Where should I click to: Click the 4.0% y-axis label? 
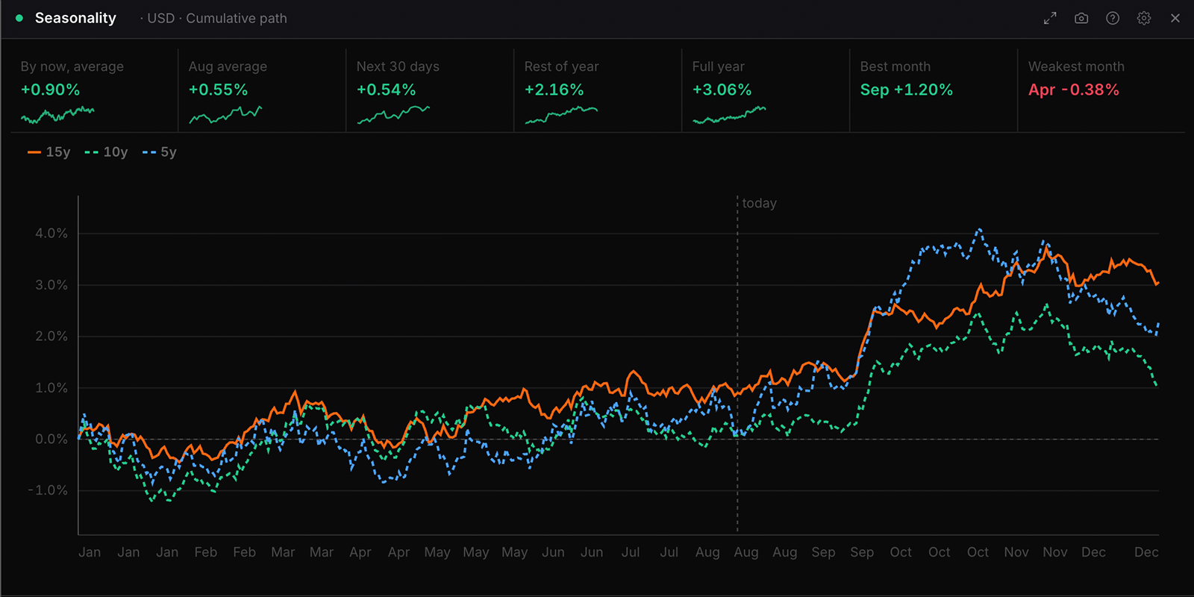click(x=51, y=234)
